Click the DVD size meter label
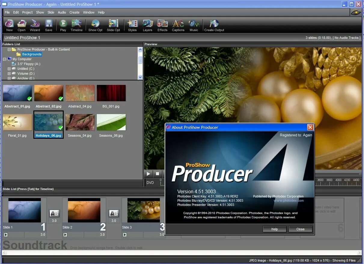 point(150,182)
